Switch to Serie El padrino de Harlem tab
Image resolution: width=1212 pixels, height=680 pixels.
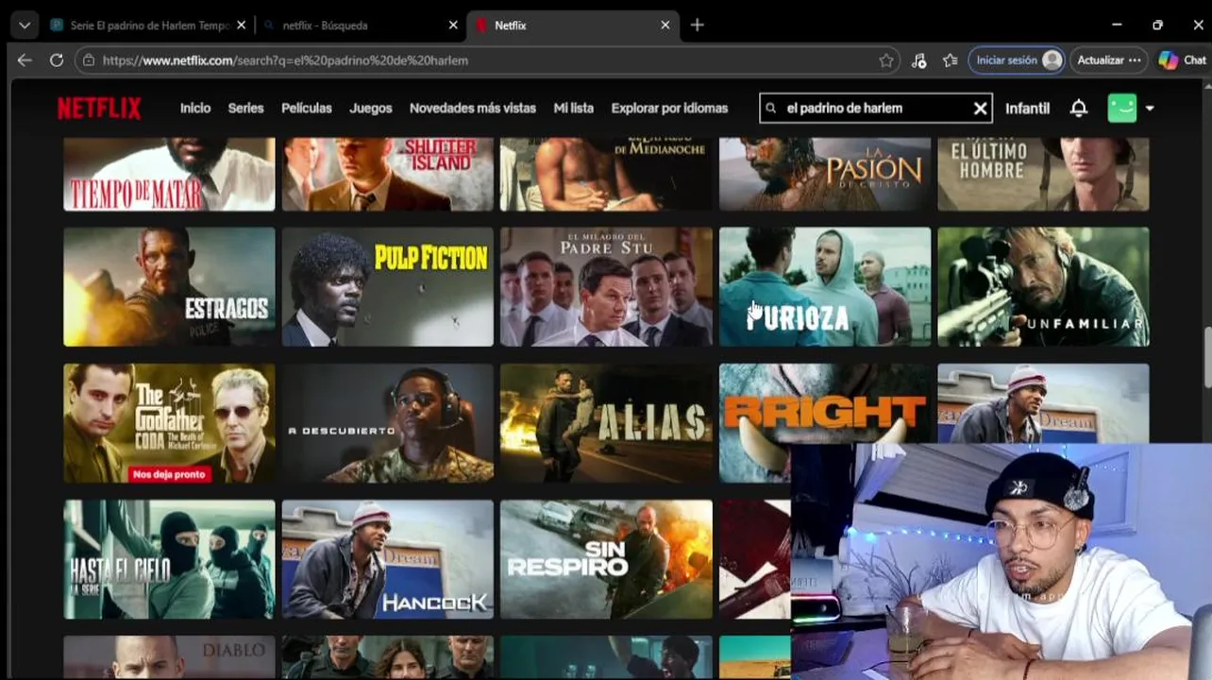(140, 25)
